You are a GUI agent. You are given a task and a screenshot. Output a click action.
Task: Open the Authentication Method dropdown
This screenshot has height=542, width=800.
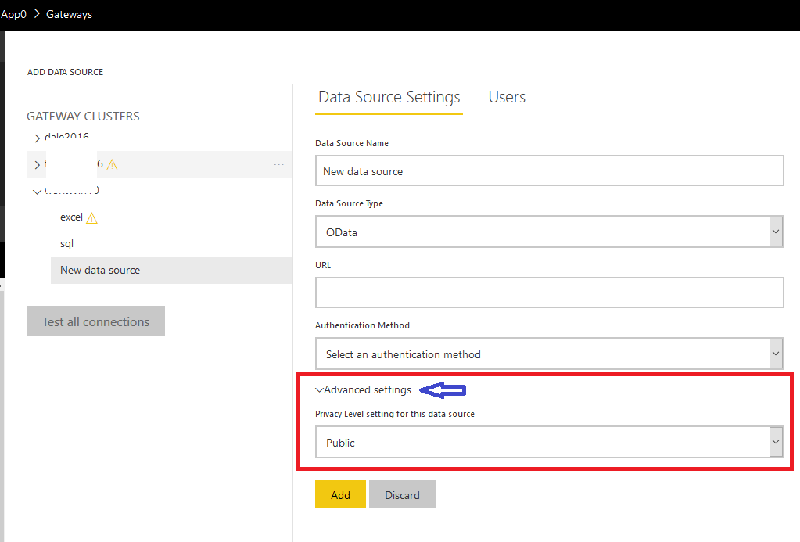click(x=775, y=354)
